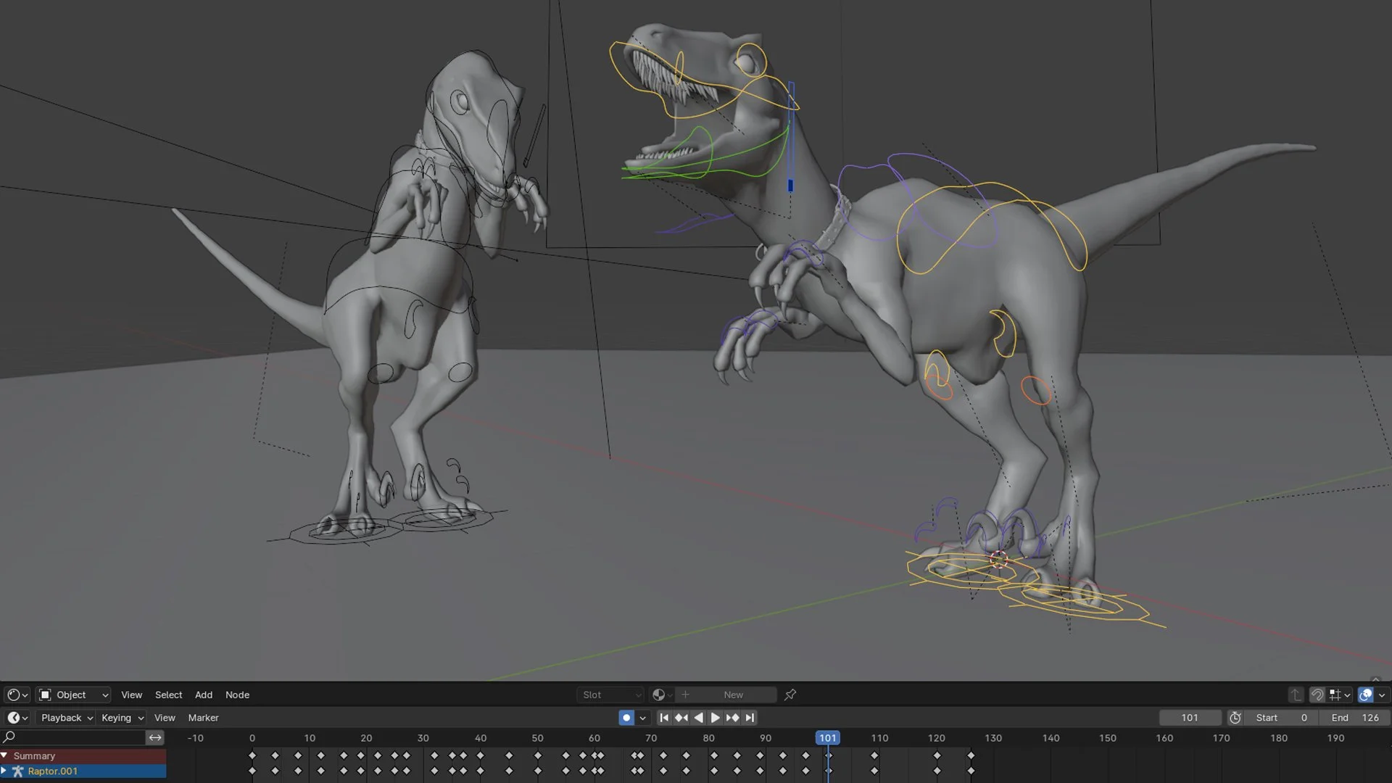Click the play animation button
This screenshot has height=783, width=1392.
pos(715,718)
